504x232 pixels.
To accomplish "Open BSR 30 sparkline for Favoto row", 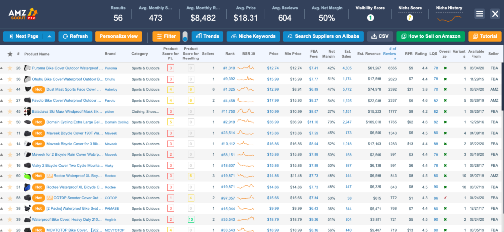I will point(246,100).
